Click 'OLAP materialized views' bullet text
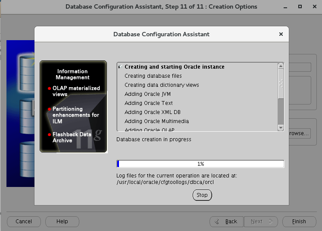The width and height of the screenshot is (322, 231). (76, 91)
